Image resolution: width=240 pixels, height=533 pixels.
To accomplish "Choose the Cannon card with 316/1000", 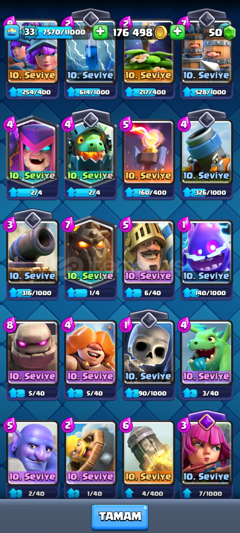I will (33, 252).
